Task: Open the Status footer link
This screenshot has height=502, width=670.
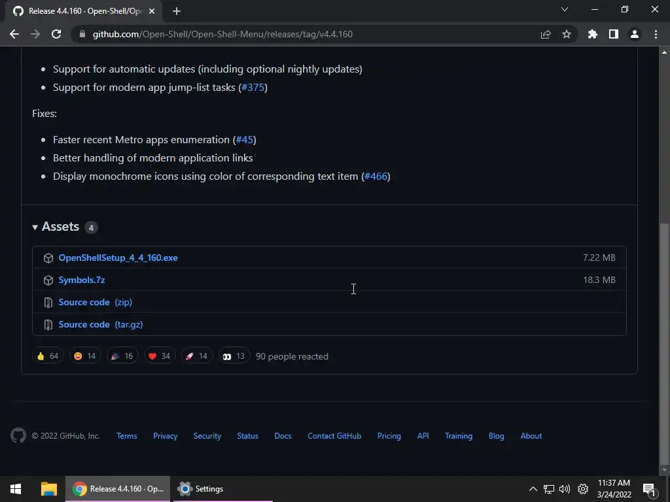Action: point(248,436)
